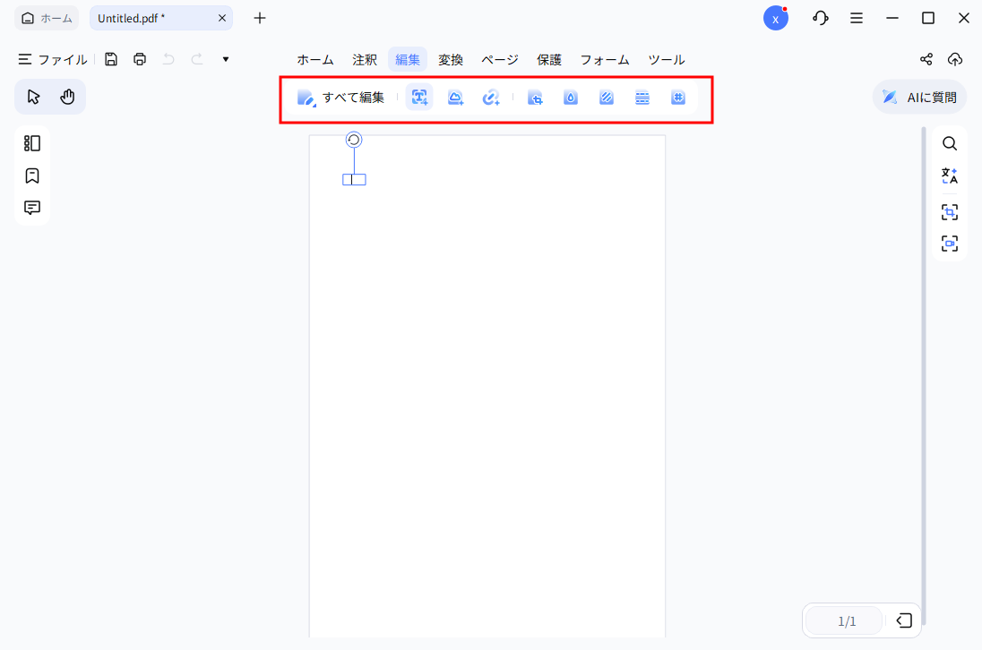The image size is (982, 650).
Task: Open the AI translate tool
Action: point(950,175)
